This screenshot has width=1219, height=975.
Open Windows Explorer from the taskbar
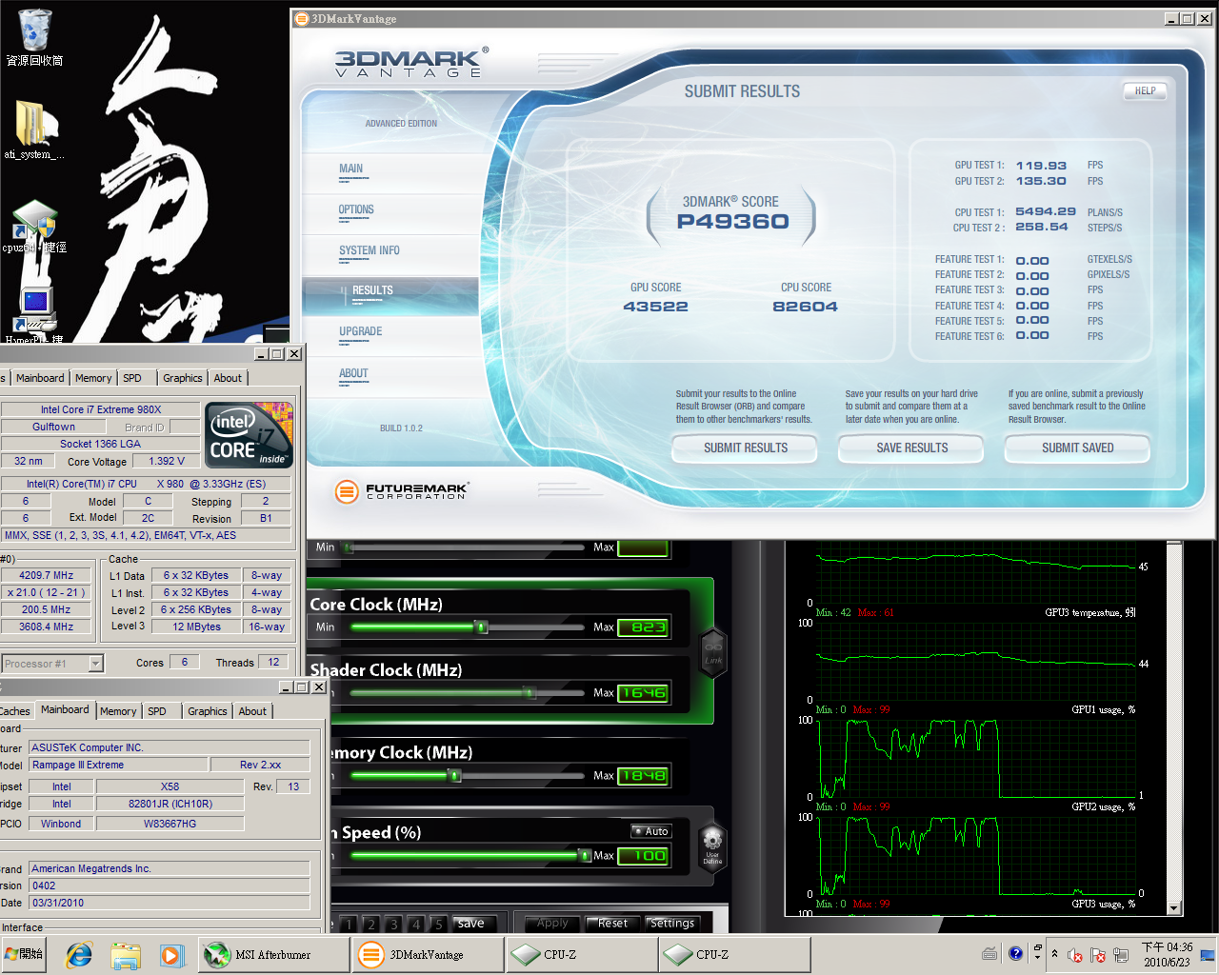point(125,954)
